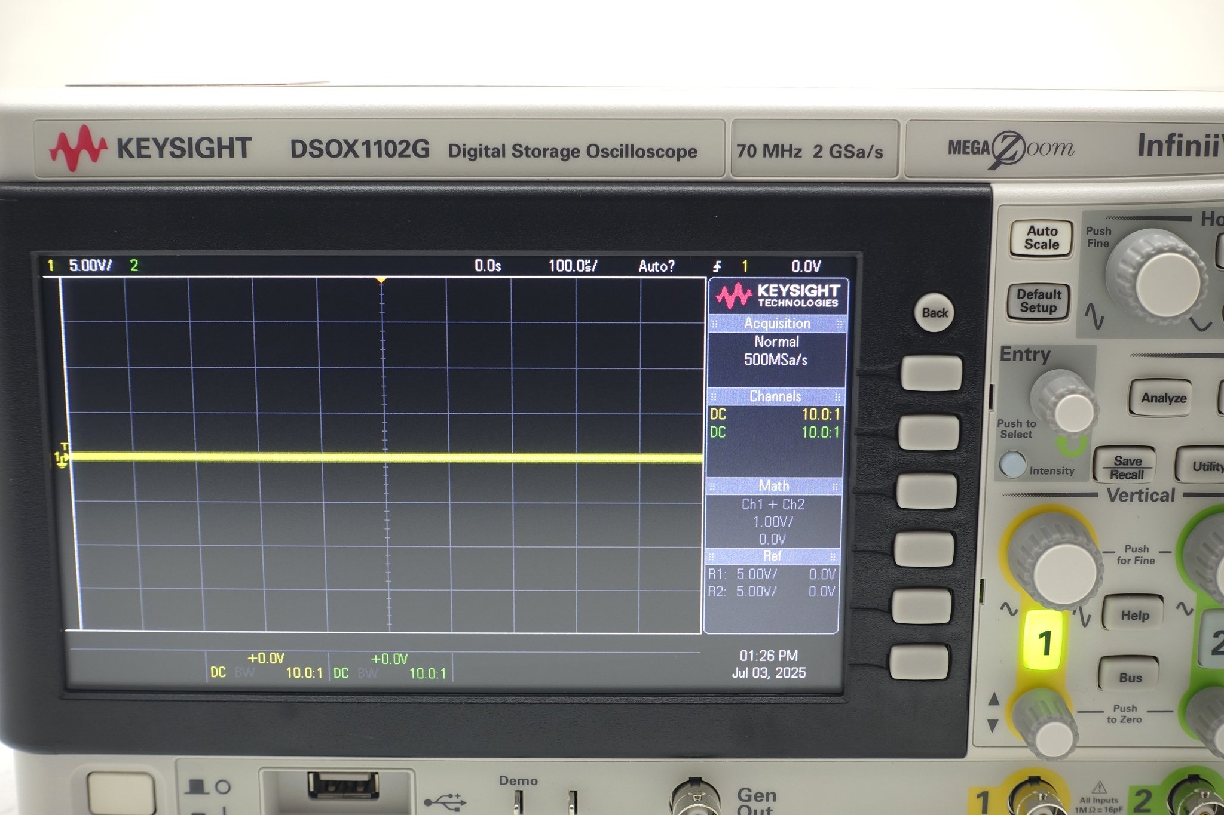Click the 0.0s delay readout
This screenshot has height=815, width=1224.
coord(488,266)
